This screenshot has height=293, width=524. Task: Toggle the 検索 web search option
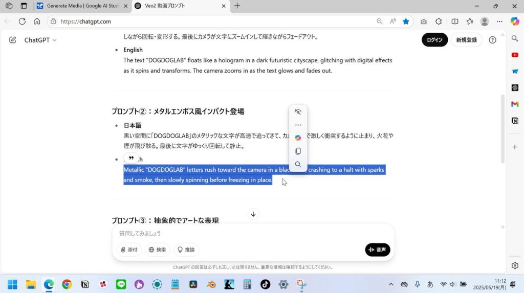[157, 250]
